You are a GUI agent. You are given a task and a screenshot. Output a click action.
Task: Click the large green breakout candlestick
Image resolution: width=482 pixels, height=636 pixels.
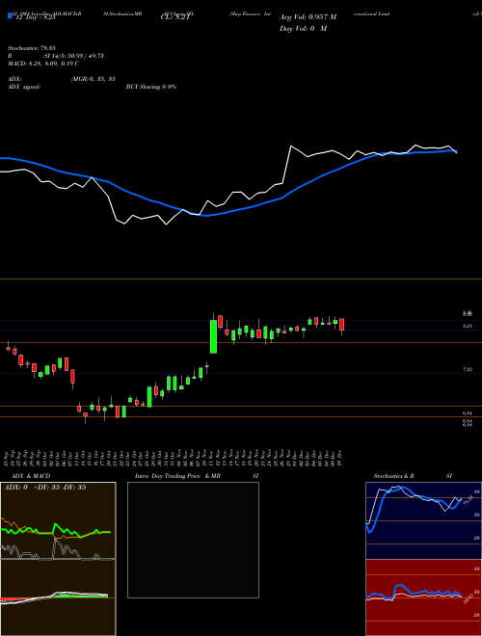point(213,336)
